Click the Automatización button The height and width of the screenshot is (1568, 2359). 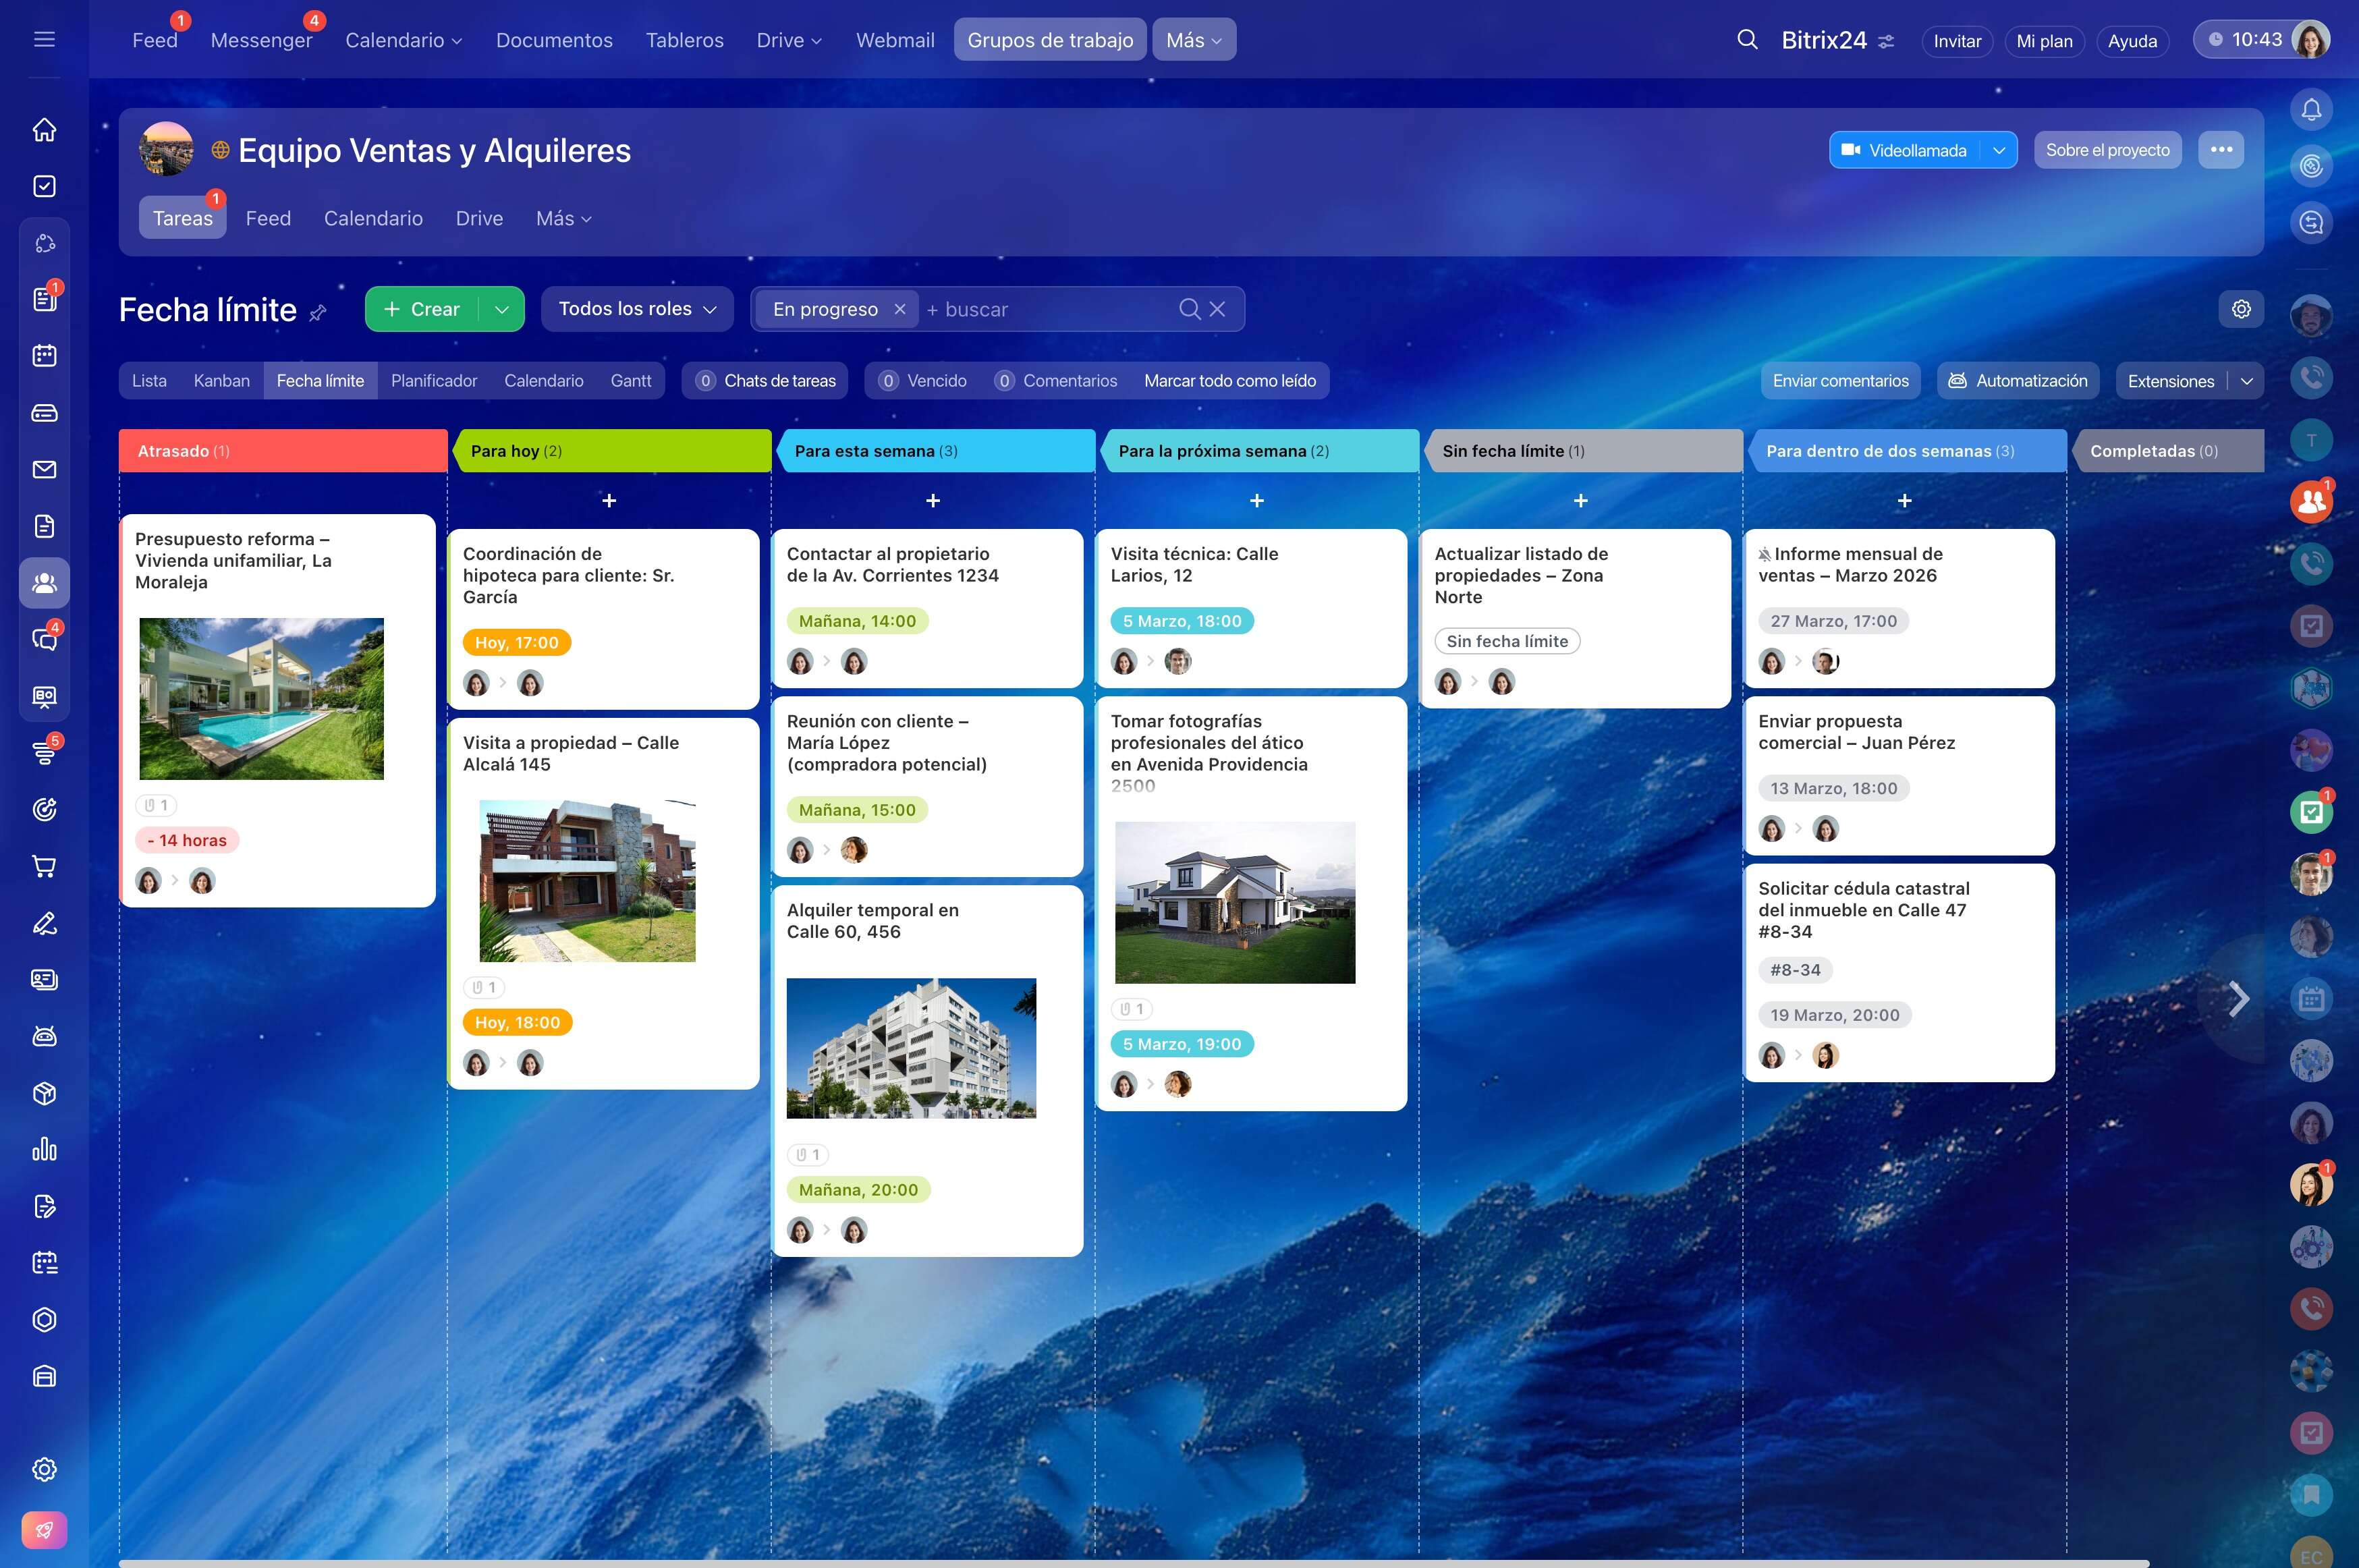tap(2018, 381)
